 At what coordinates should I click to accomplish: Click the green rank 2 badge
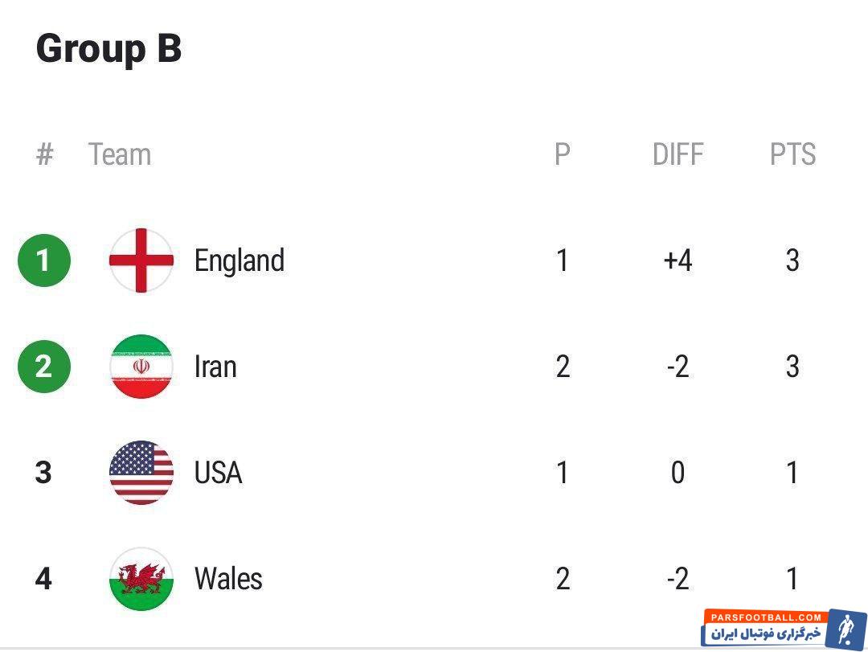(44, 367)
